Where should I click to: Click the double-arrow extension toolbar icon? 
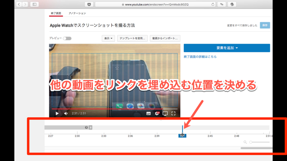pyautogui.click(x=222, y=4)
